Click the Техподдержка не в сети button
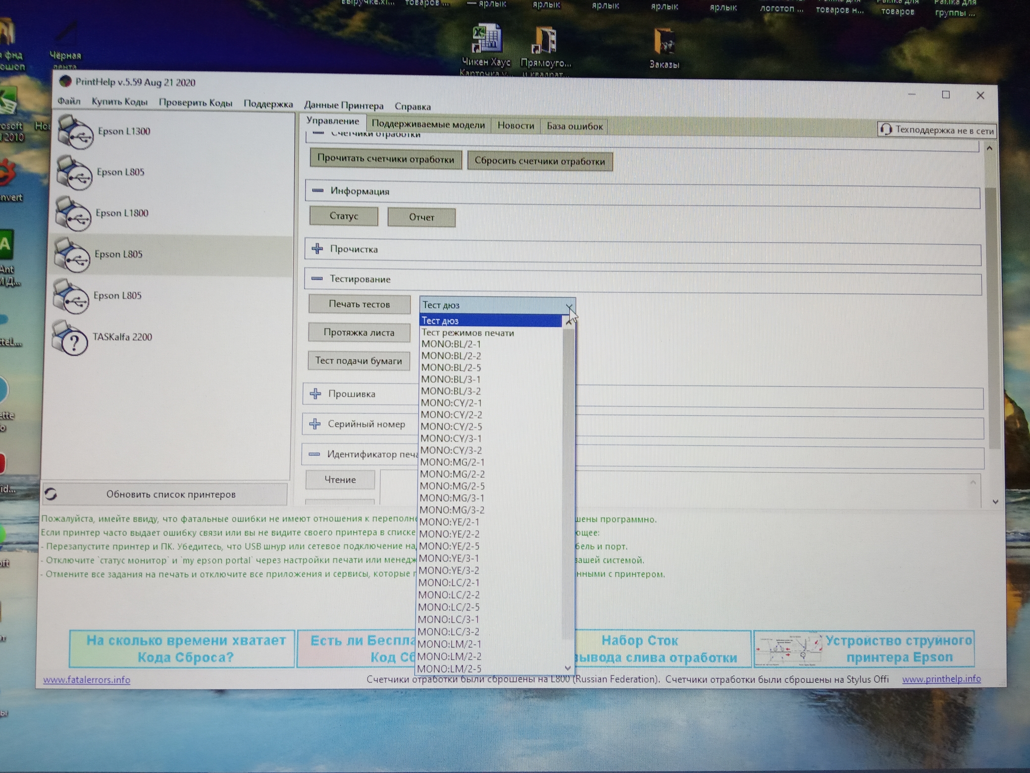Viewport: 1030px width, 773px height. tap(937, 130)
